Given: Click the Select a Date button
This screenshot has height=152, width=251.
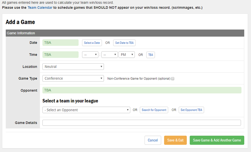Looking at the screenshot, I should click(x=92, y=43).
